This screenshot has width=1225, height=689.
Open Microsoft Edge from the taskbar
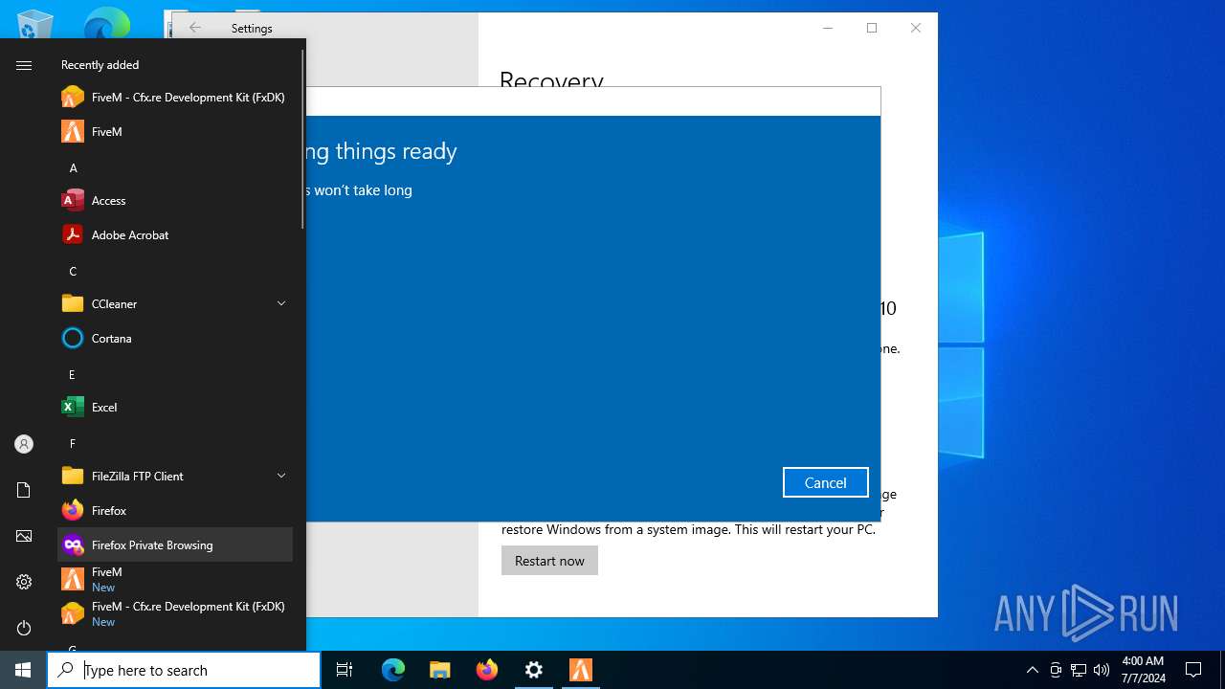tap(393, 670)
